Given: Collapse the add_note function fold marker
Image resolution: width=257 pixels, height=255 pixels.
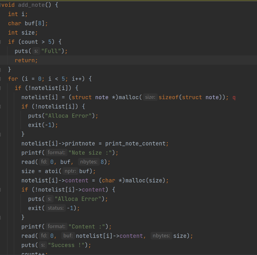Looking at the screenshot, I should pos(1,5).
